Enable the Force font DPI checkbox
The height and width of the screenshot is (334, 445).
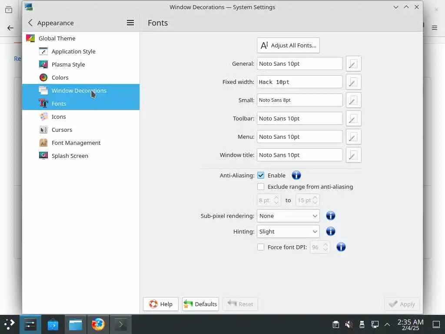[261, 247]
